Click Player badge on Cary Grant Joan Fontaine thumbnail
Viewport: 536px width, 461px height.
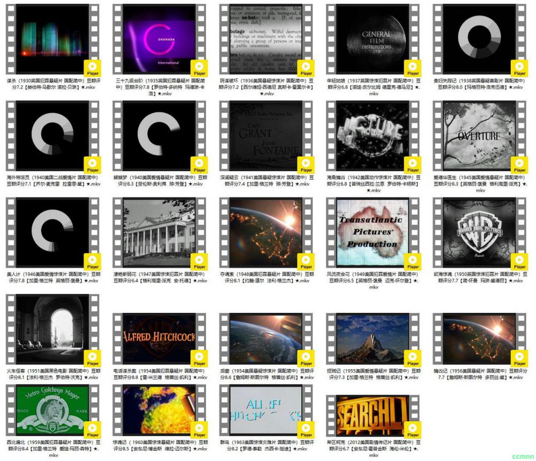[x=306, y=165]
